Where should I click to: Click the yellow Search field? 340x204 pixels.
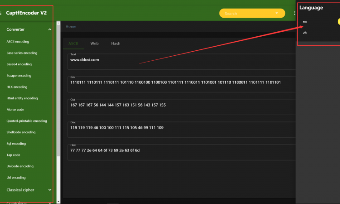click(252, 13)
